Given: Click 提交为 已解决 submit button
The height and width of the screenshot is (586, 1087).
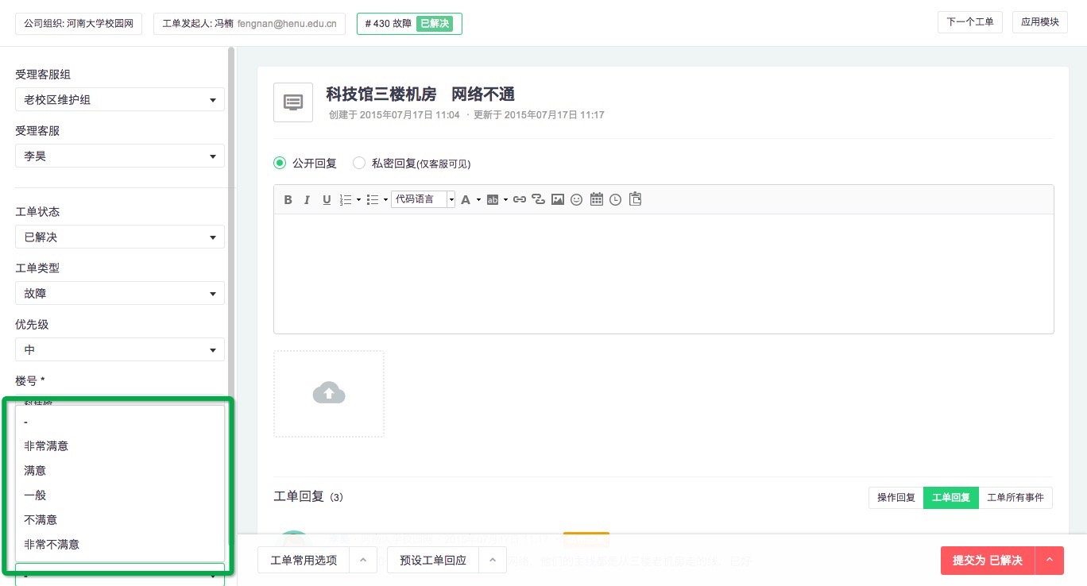Looking at the screenshot, I should [988, 560].
